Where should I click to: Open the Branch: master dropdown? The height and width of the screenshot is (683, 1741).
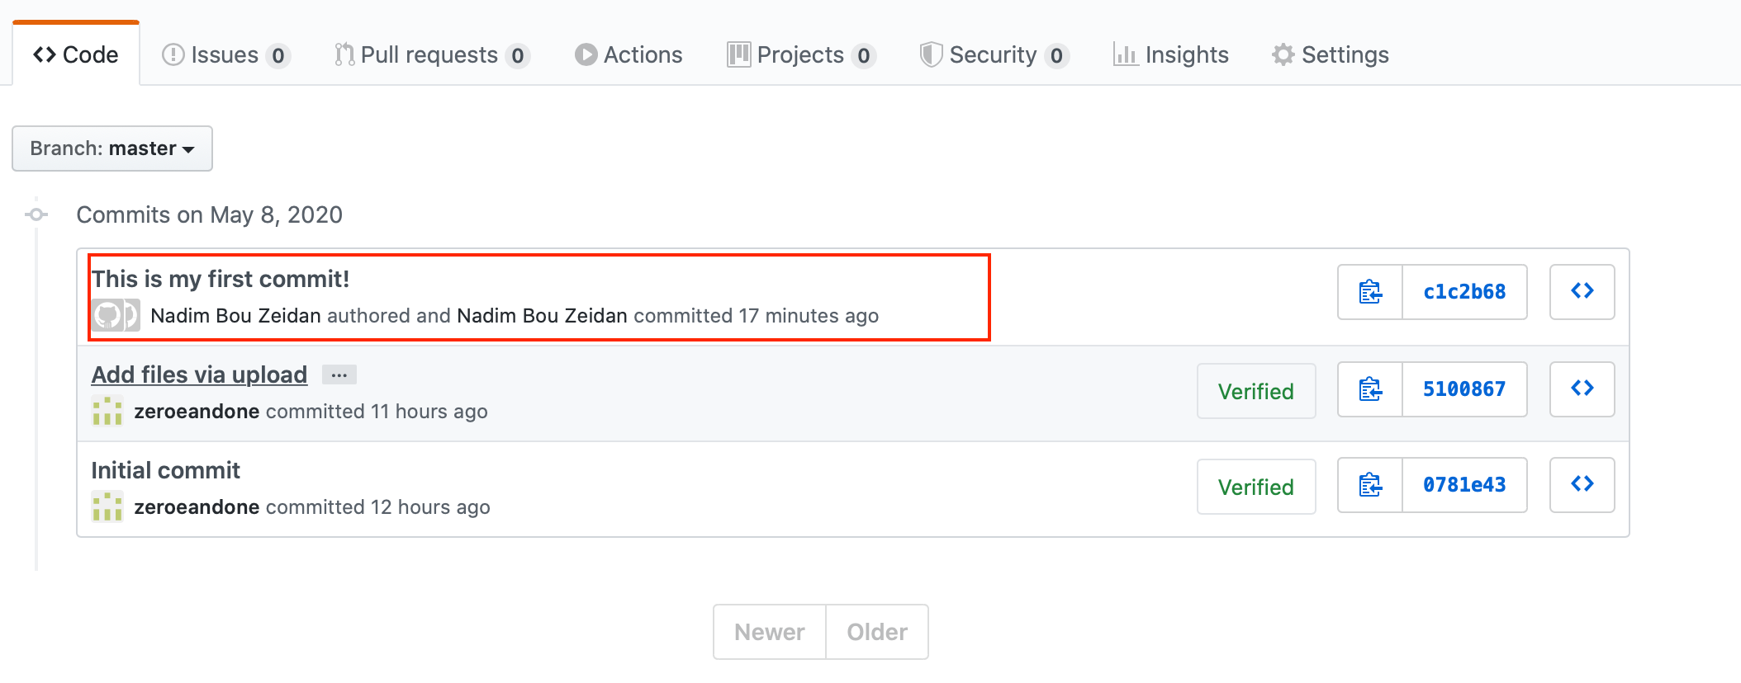[x=111, y=148]
